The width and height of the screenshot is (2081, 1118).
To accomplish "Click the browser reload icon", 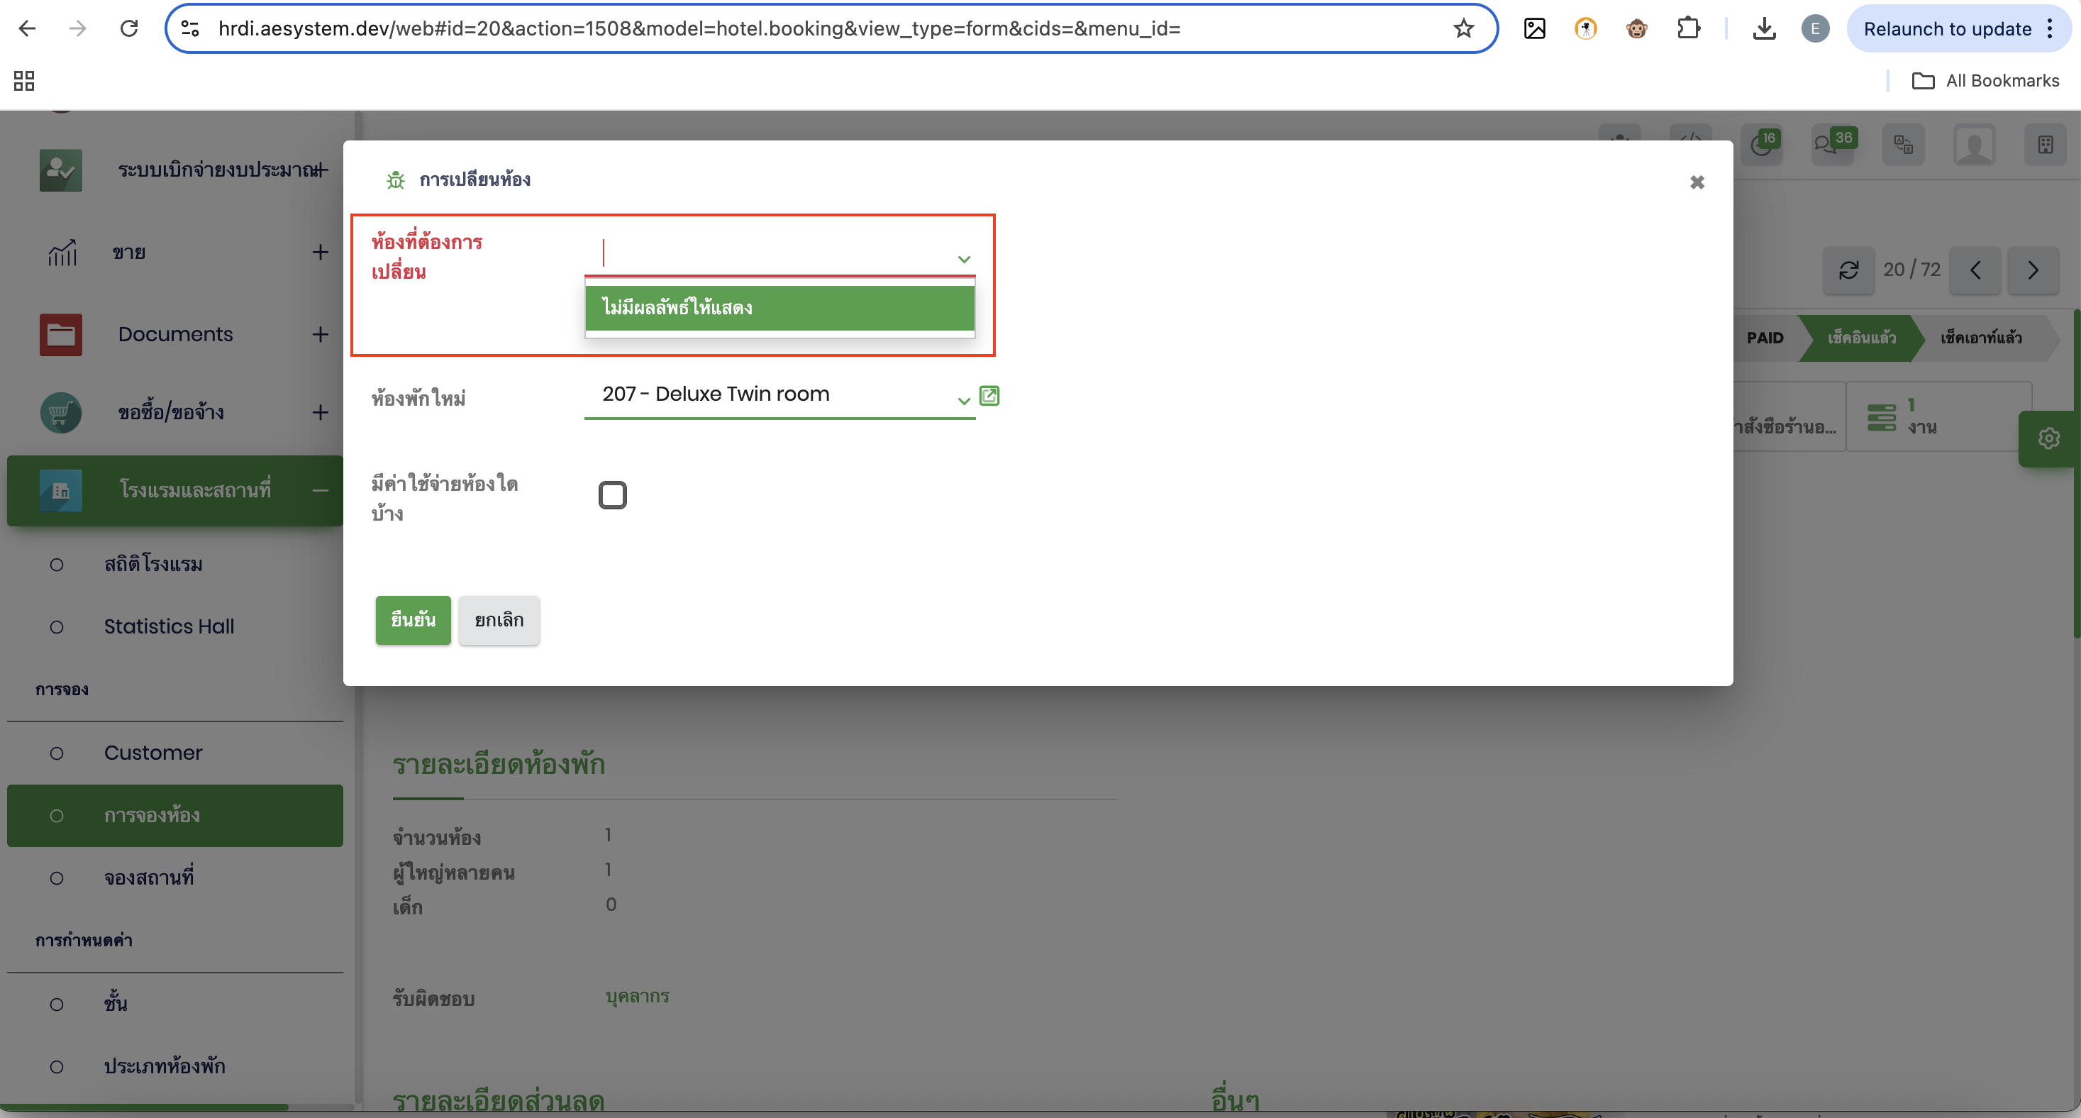I will (129, 29).
